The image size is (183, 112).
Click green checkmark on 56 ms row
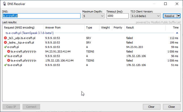click(6, 56)
